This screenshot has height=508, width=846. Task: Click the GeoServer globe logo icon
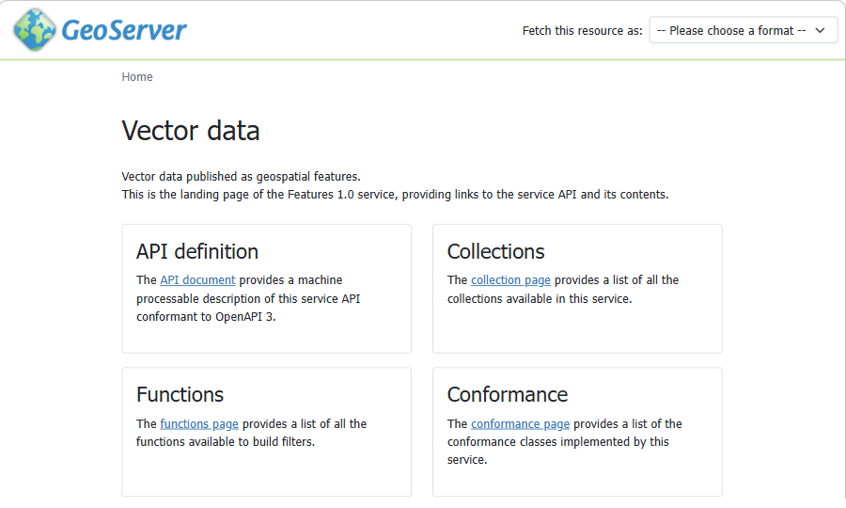[35, 30]
